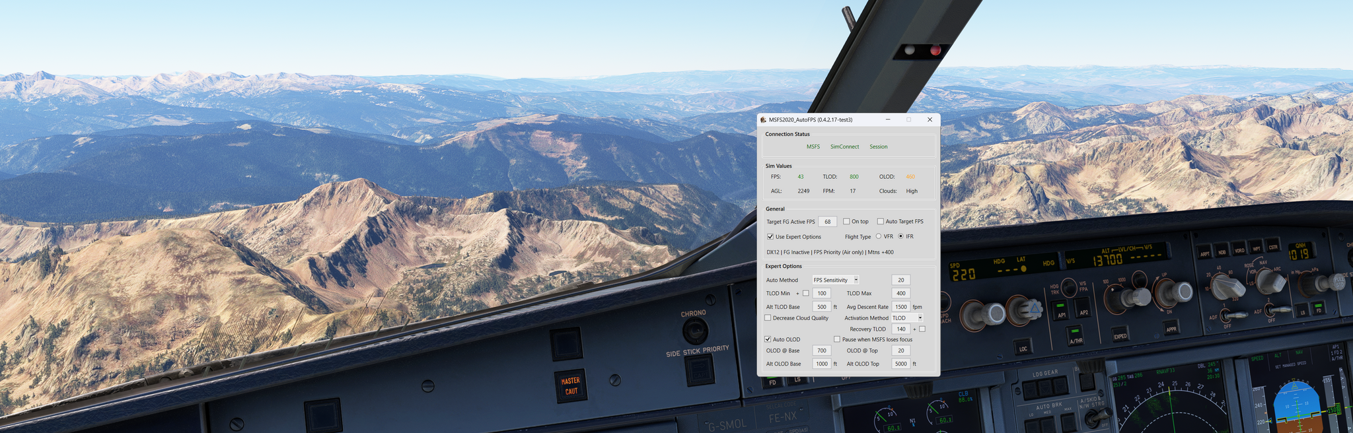Toggle the ARPT display button

[1205, 252]
